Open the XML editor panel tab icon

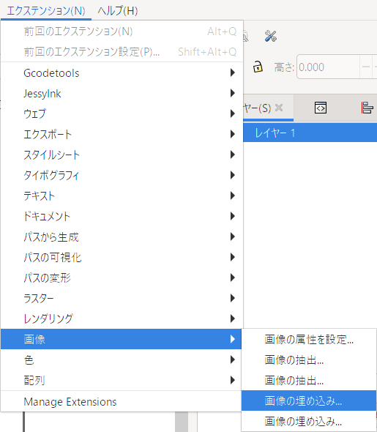tap(321, 108)
